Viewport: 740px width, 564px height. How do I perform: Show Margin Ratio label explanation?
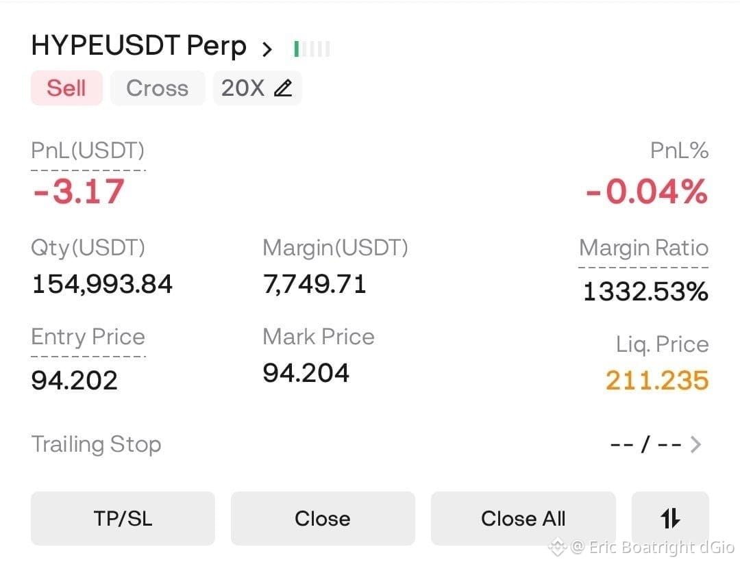coord(643,248)
